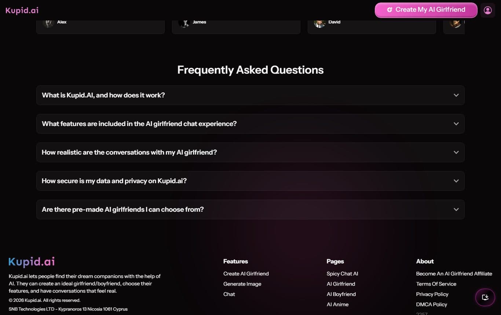Click David's profile avatar
The width and height of the screenshot is (501, 315).
tap(319, 23)
